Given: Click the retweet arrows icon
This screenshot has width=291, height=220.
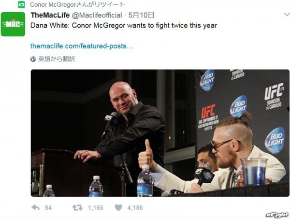Looking at the screenshot, I should pyautogui.click(x=77, y=207).
